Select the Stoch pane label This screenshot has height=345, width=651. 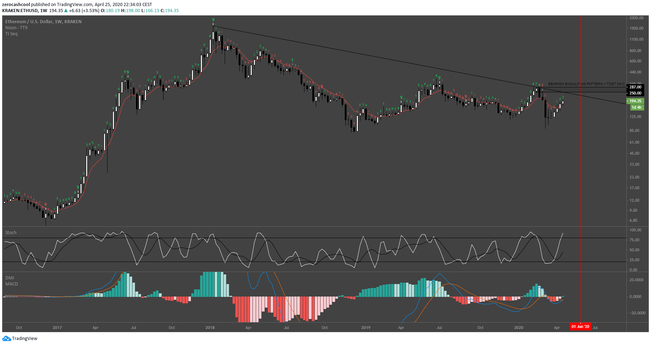(x=11, y=233)
